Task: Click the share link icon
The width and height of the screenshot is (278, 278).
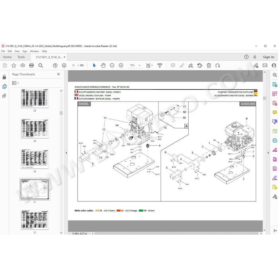Action: tap(256, 66)
